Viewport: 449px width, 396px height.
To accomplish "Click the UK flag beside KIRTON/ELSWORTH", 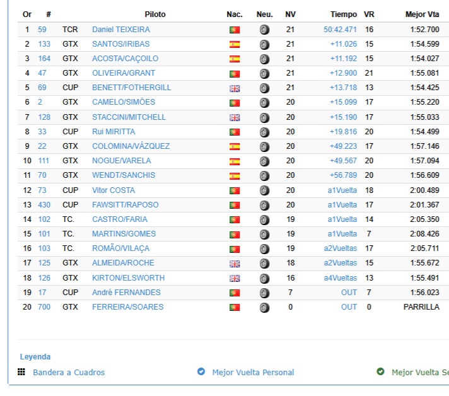I will coord(235,278).
